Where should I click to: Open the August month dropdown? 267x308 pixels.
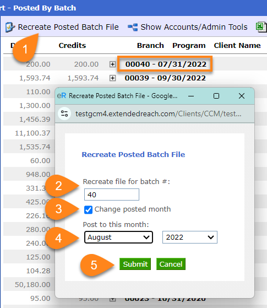tap(118, 237)
